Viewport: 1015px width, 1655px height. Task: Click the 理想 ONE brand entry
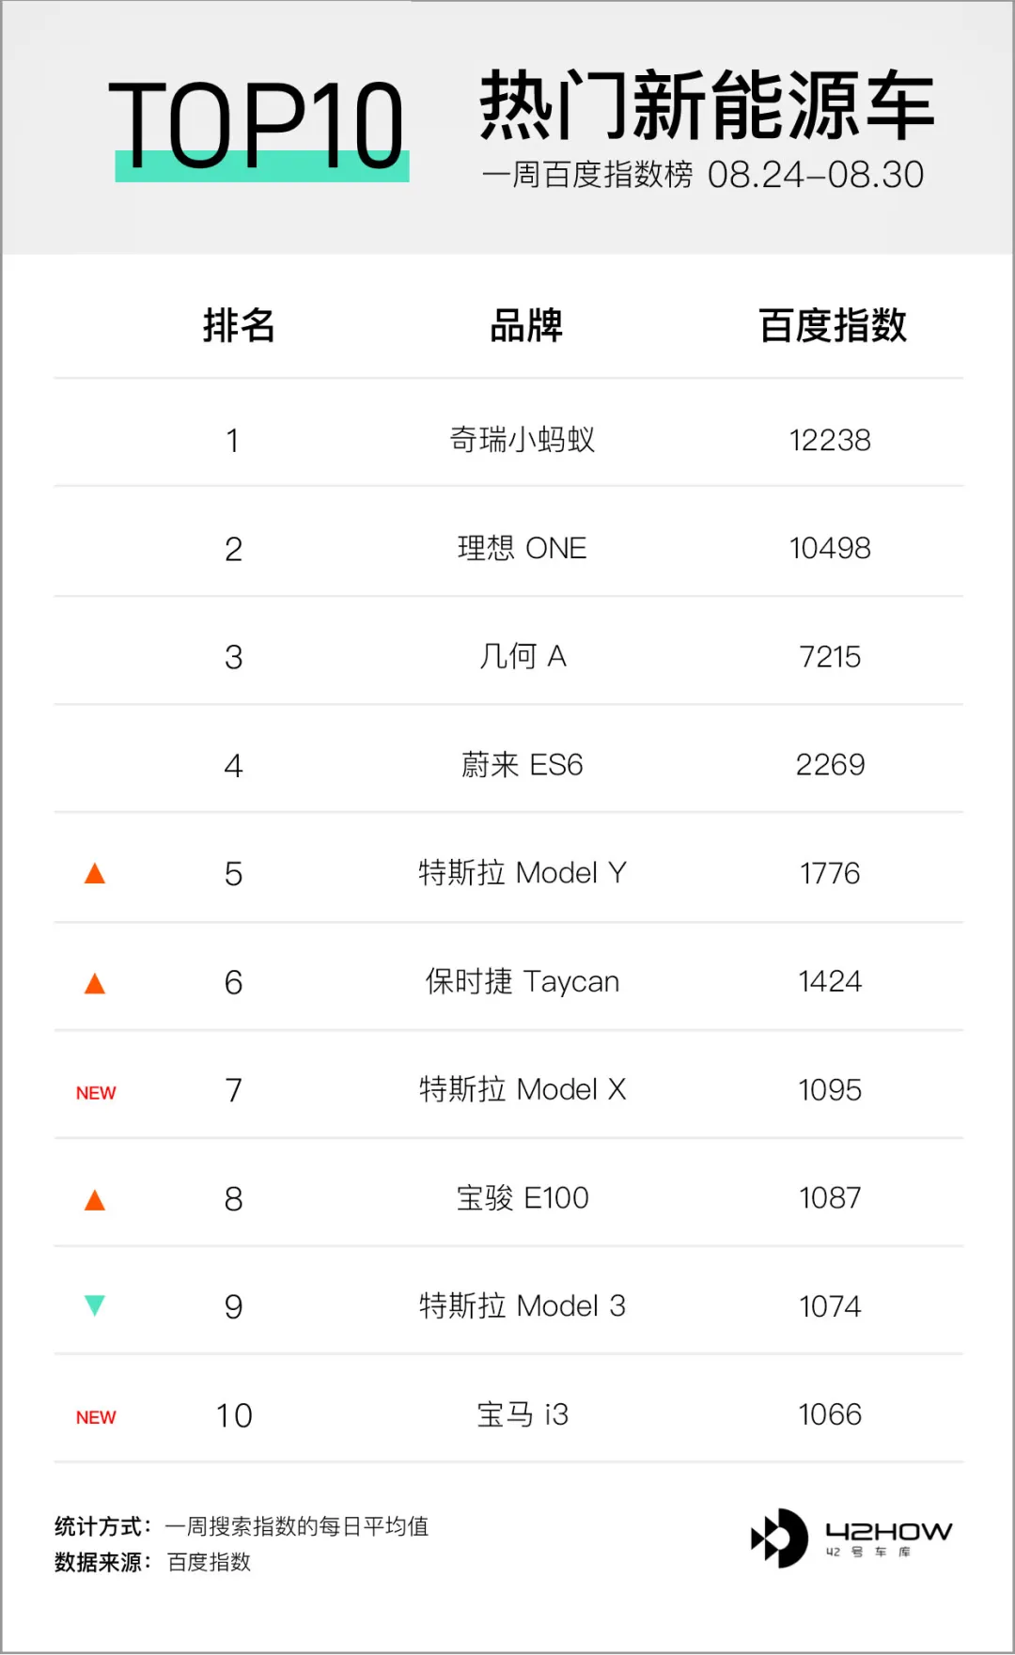tap(522, 548)
